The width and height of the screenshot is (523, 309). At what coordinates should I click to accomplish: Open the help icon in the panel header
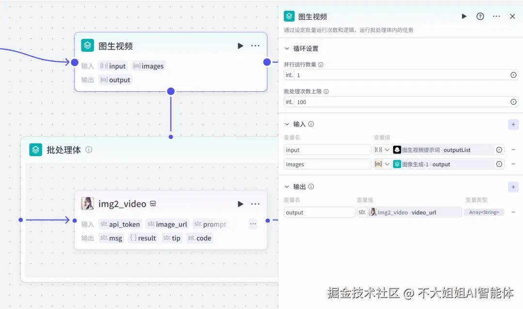click(x=480, y=16)
